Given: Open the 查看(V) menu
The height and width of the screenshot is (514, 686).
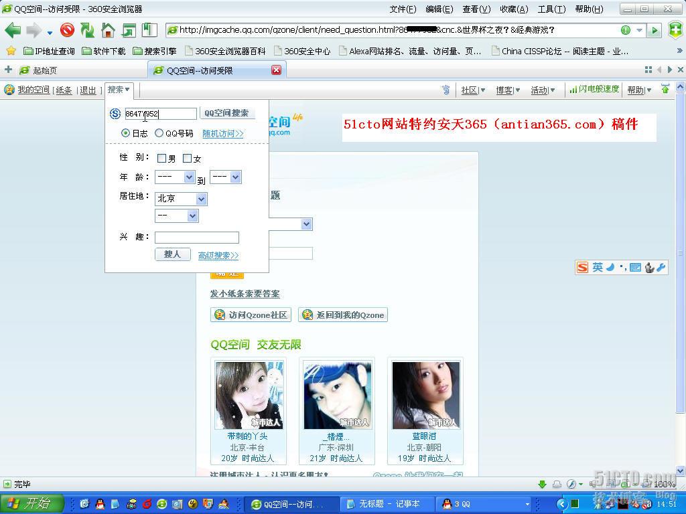Looking at the screenshot, I should [x=476, y=9].
